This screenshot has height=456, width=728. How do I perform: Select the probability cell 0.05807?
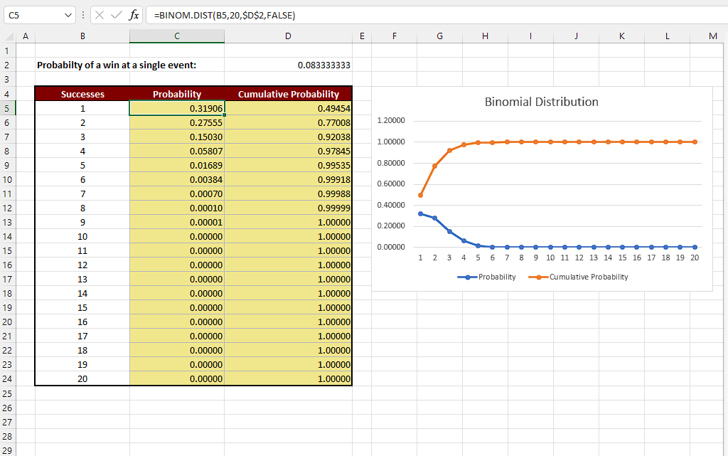[177, 151]
